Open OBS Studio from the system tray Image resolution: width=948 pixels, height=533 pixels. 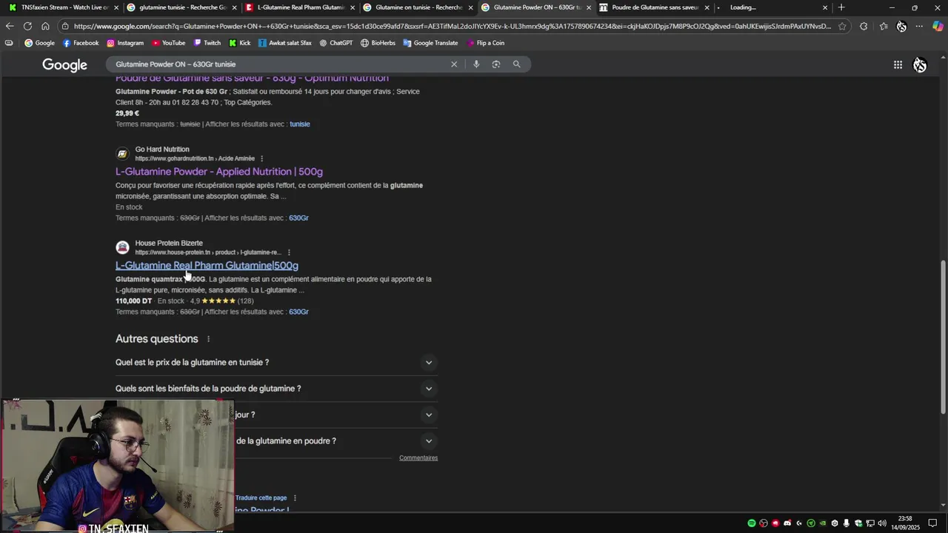pos(764,523)
